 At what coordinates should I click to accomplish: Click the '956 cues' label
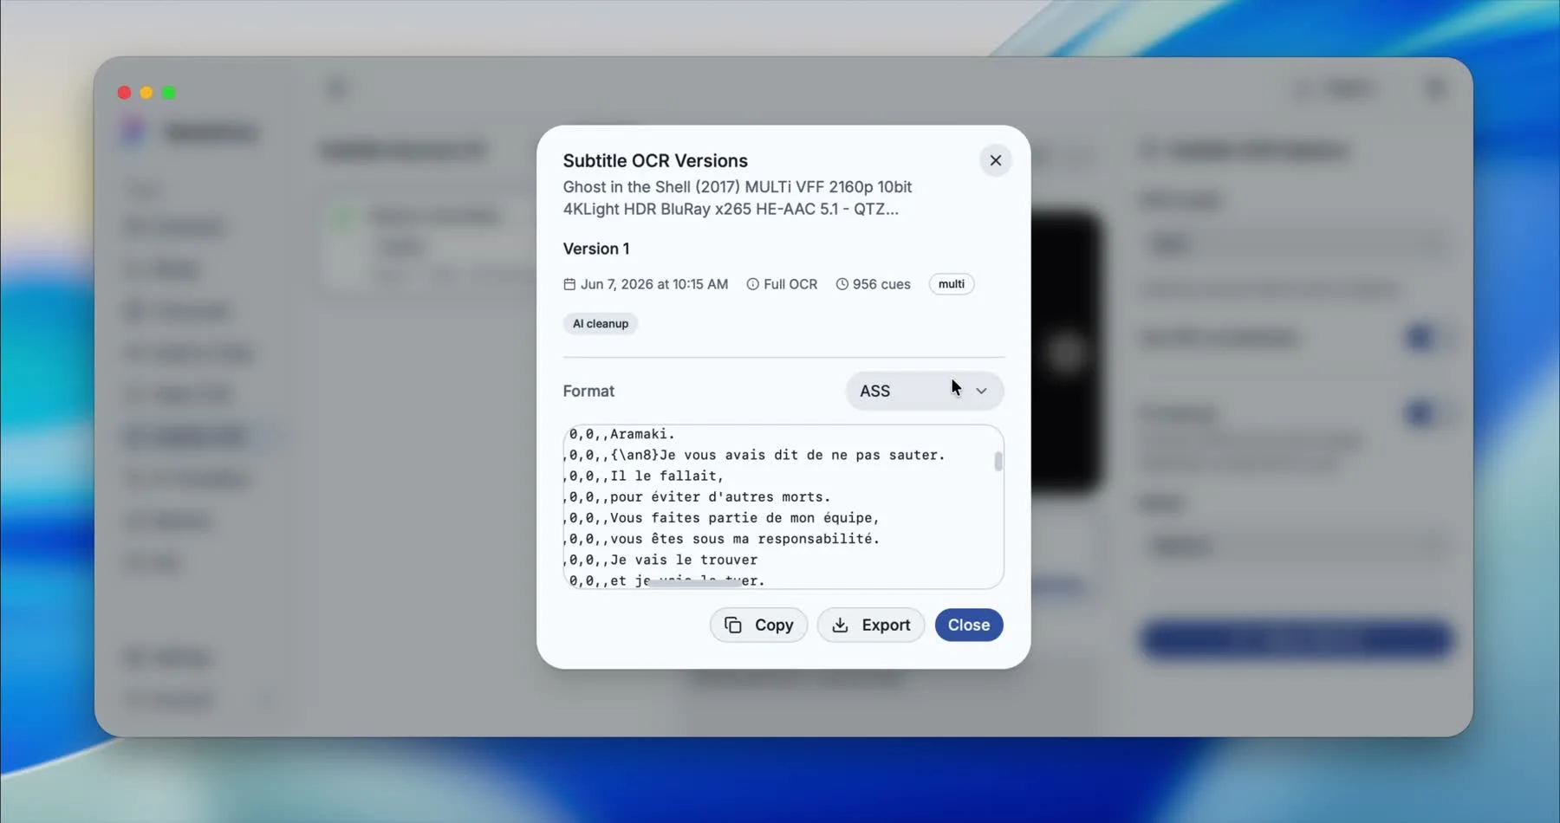[881, 284]
